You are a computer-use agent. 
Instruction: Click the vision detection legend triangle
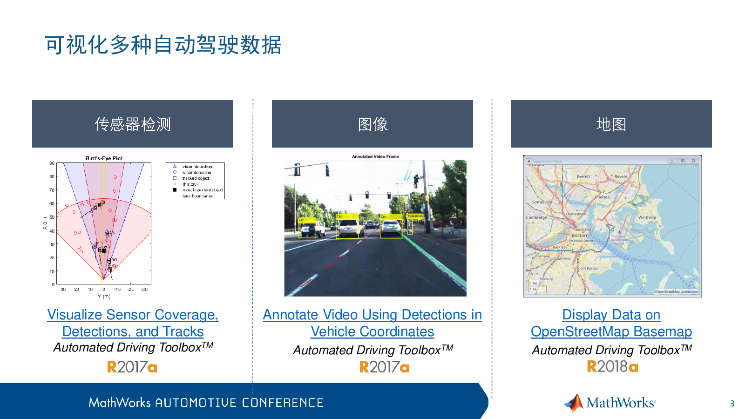pyautogui.click(x=175, y=166)
